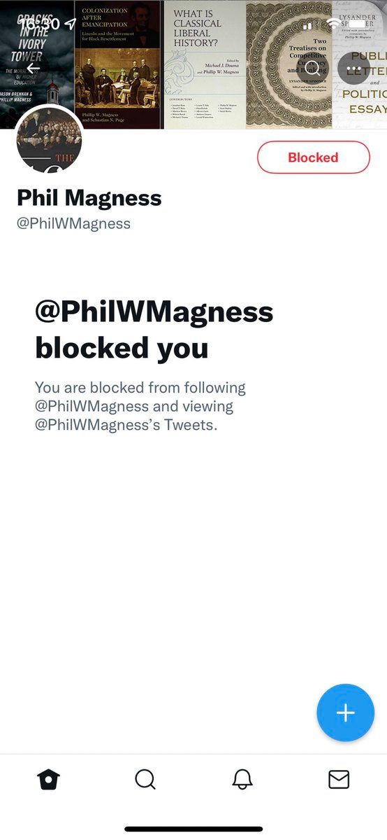Tap the blocked from following explanation text

(140, 406)
